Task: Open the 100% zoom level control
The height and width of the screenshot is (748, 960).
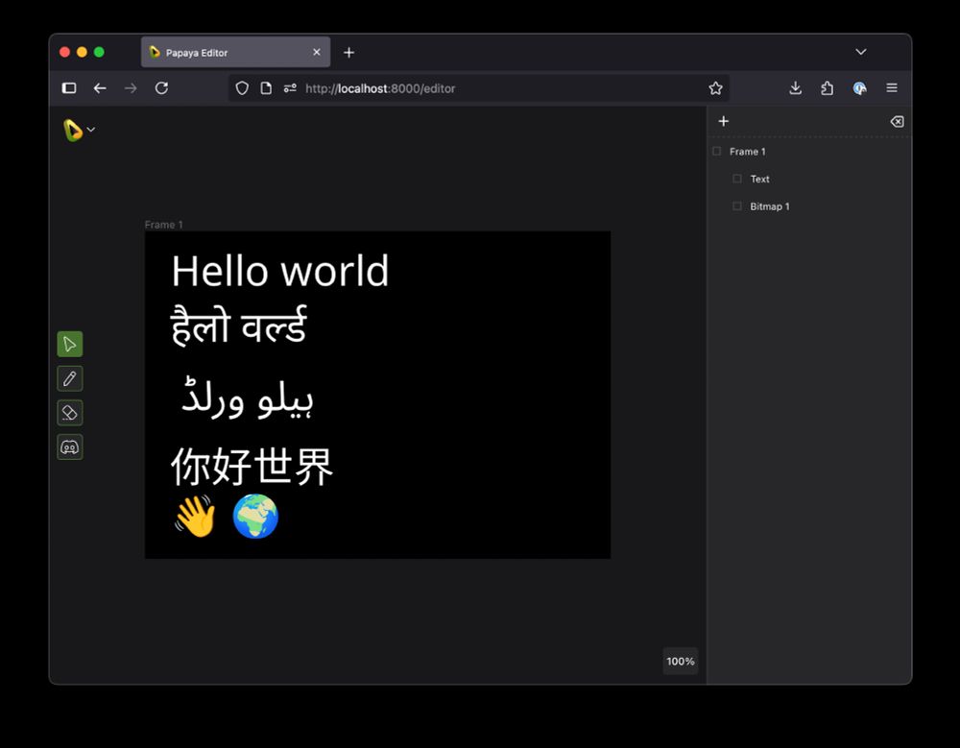Action: click(681, 661)
